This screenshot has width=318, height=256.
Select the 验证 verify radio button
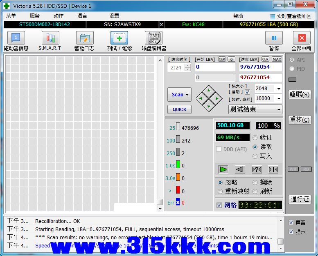tap(255, 138)
